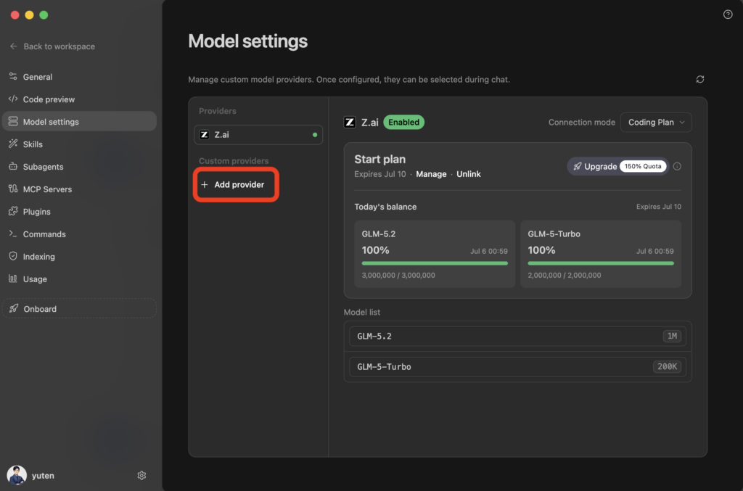The width and height of the screenshot is (743, 491).
Task: Click the Code preview brackets icon
Action: click(x=13, y=99)
